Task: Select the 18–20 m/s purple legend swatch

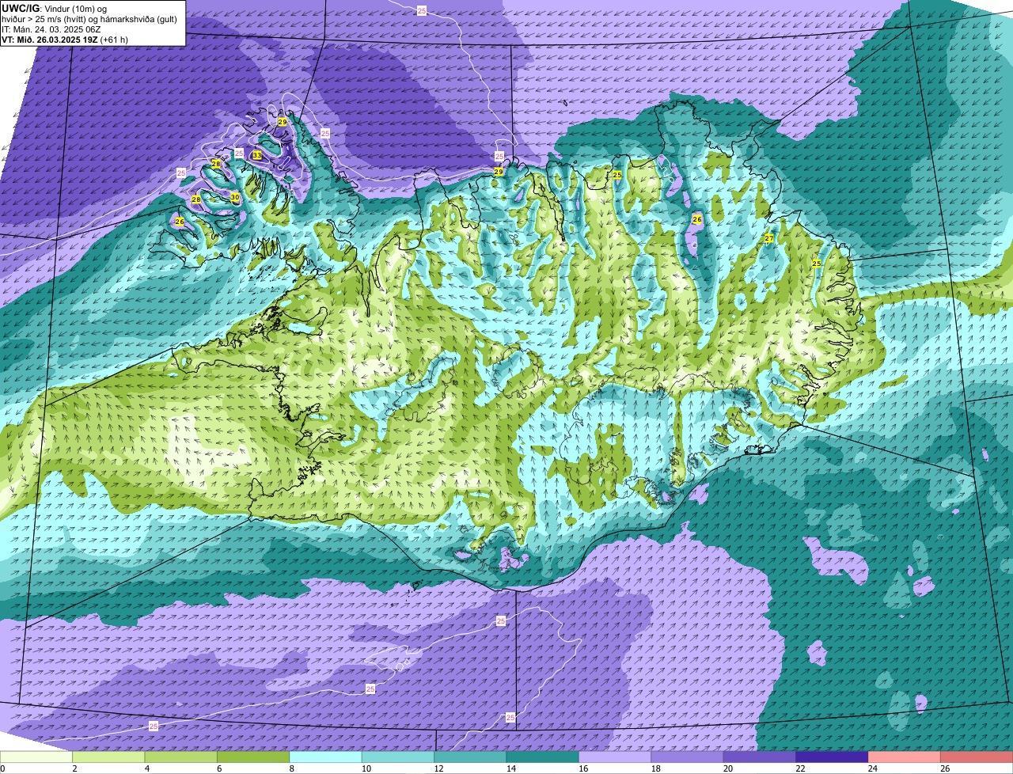Action: point(688,757)
